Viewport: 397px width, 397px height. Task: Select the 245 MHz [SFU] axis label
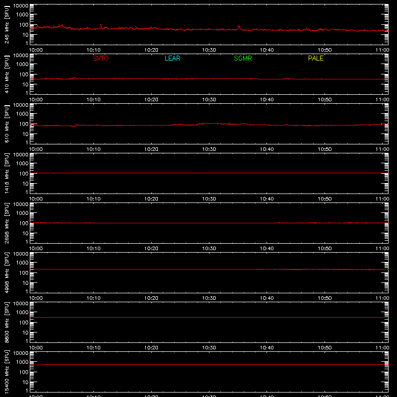[7, 24]
